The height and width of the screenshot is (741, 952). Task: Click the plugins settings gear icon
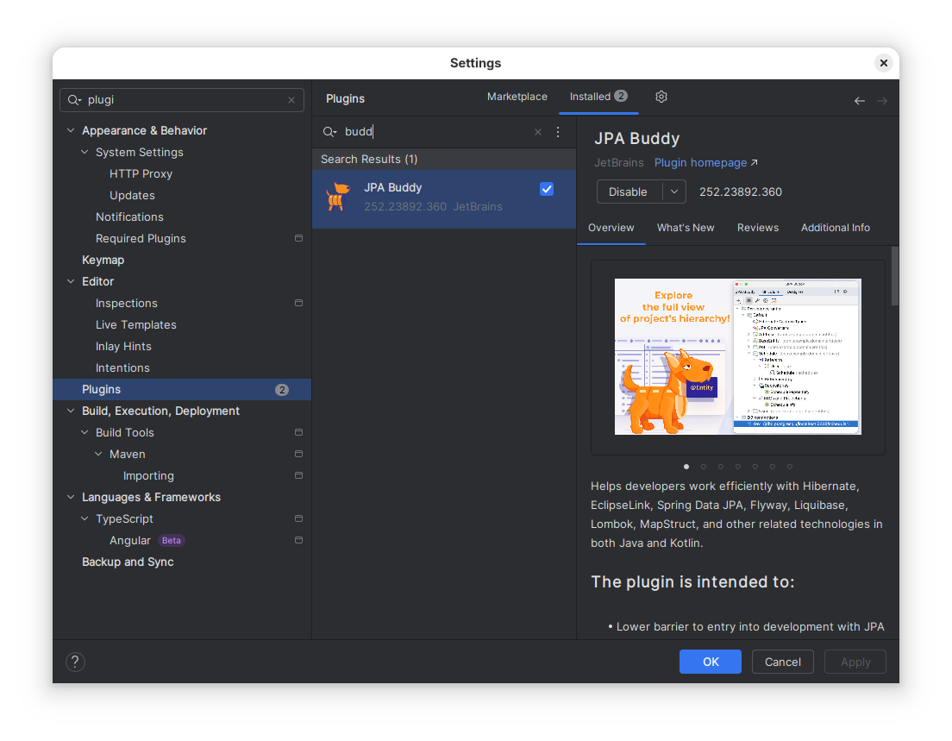[x=661, y=97]
